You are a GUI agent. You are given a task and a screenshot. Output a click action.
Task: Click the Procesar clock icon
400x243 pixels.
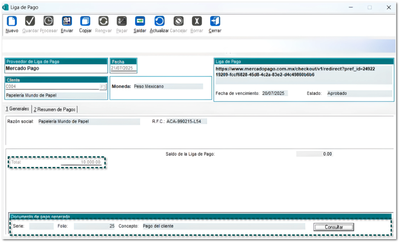click(x=48, y=21)
